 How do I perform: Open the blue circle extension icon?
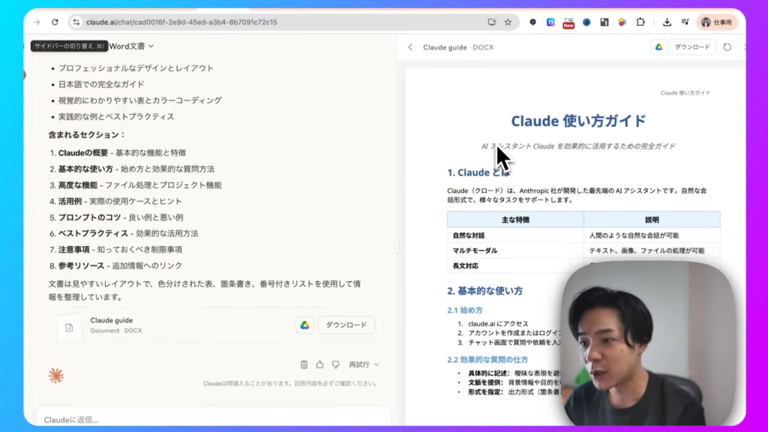[586, 22]
